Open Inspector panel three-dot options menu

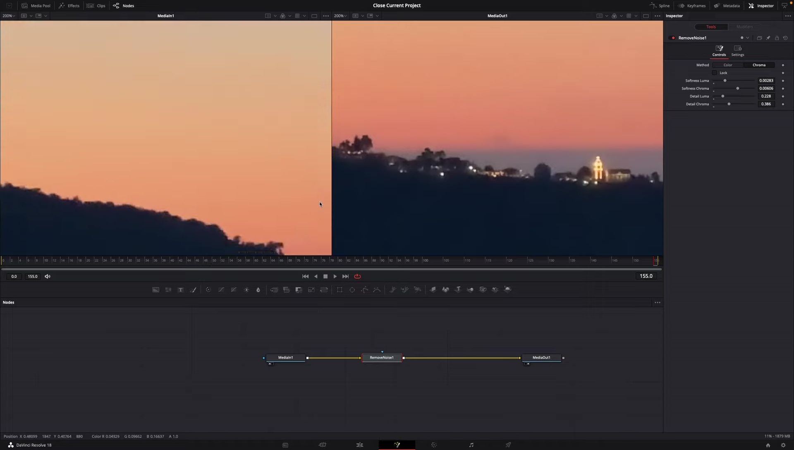[788, 16]
